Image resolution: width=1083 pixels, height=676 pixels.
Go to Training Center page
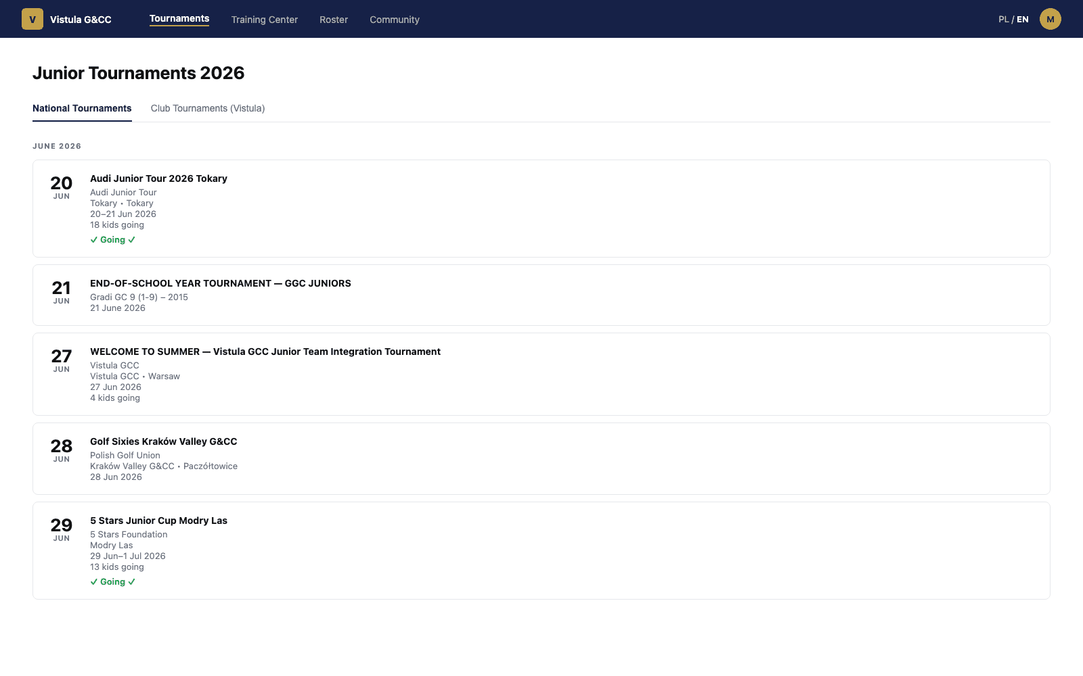coord(265,20)
